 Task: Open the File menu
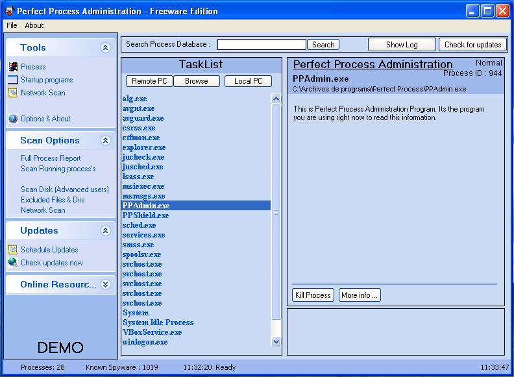click(12, 25)
